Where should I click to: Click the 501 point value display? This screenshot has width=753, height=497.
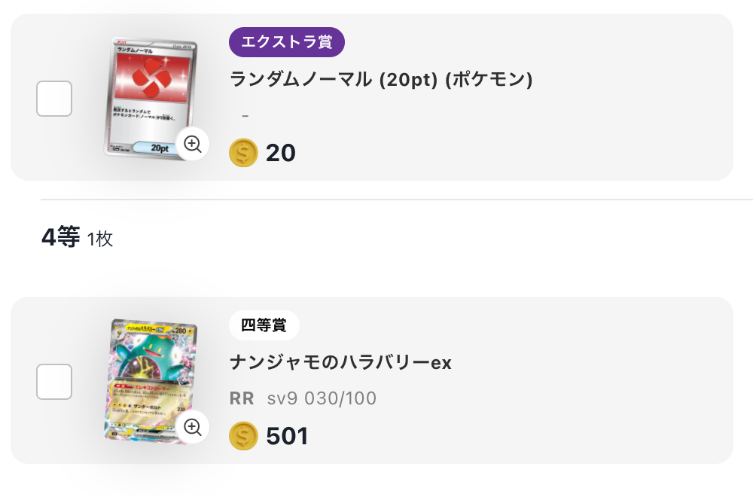288,435
